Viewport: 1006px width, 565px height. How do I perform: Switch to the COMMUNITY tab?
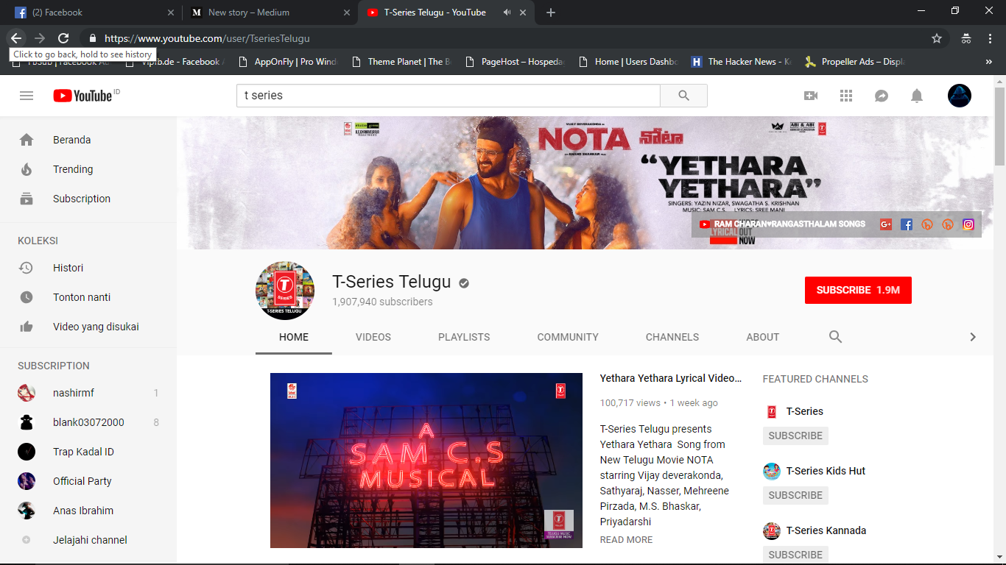coord(568,337)
